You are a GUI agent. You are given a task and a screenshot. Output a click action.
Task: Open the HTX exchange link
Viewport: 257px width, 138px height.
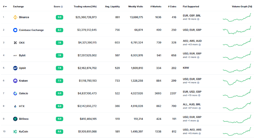click(22, 106)
